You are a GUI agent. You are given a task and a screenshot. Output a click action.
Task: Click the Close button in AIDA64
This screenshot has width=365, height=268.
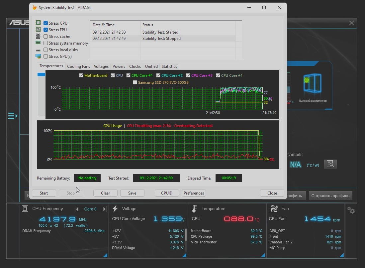point(272,193)
